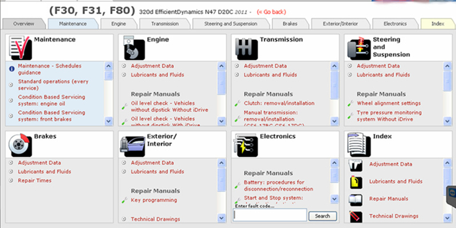Switch to the Brakes tab

[290, 24]
